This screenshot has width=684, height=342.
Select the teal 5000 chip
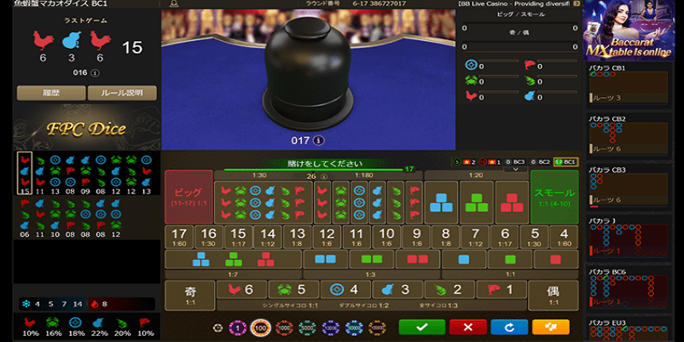(307, 328)
